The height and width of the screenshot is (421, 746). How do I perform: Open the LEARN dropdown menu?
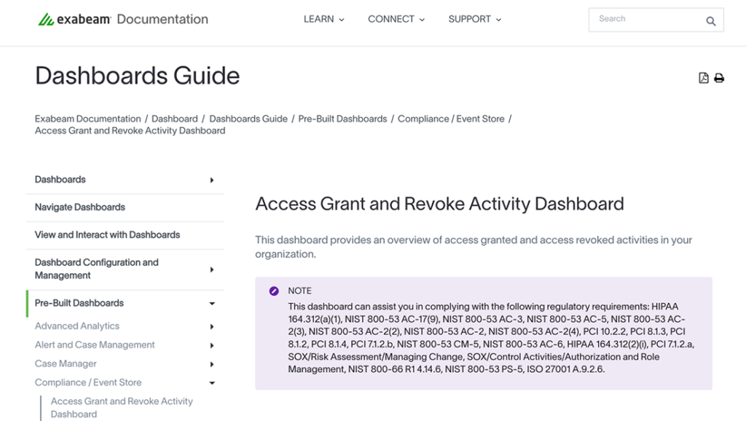pyautogui.click(x=323, y=20)
